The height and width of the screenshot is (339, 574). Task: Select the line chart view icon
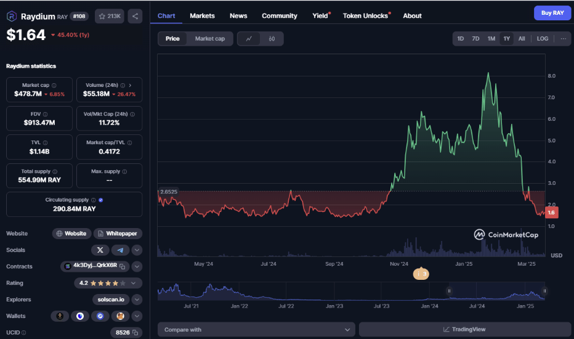[249, 39]
